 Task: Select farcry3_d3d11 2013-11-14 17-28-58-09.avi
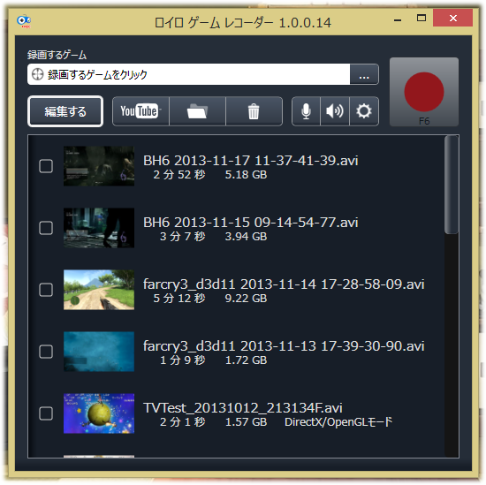(284, 284)
